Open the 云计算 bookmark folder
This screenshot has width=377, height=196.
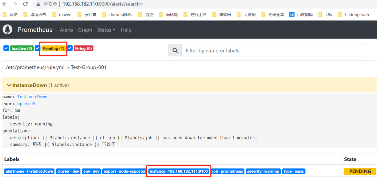coord(87,15)
